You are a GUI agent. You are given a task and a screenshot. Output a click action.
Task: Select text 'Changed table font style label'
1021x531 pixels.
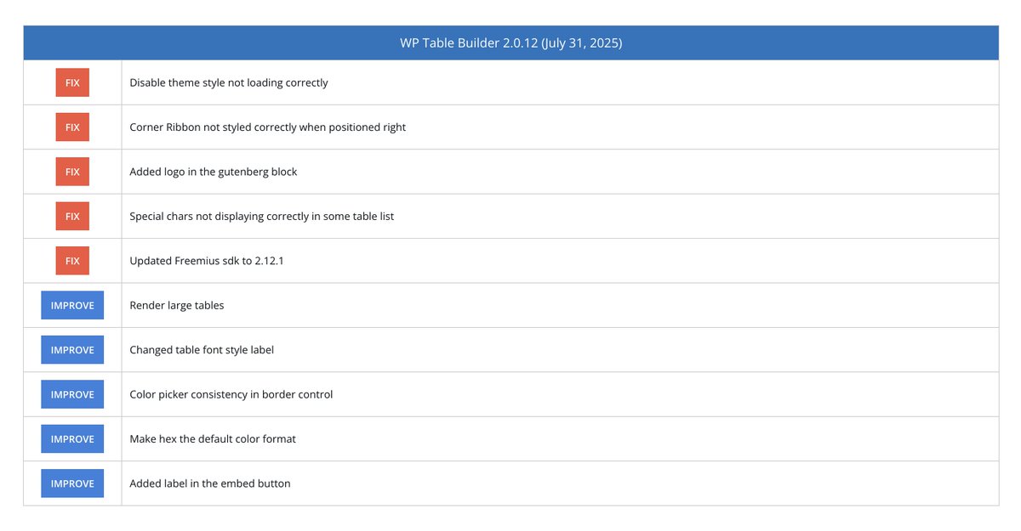click(x=202, y=350)
